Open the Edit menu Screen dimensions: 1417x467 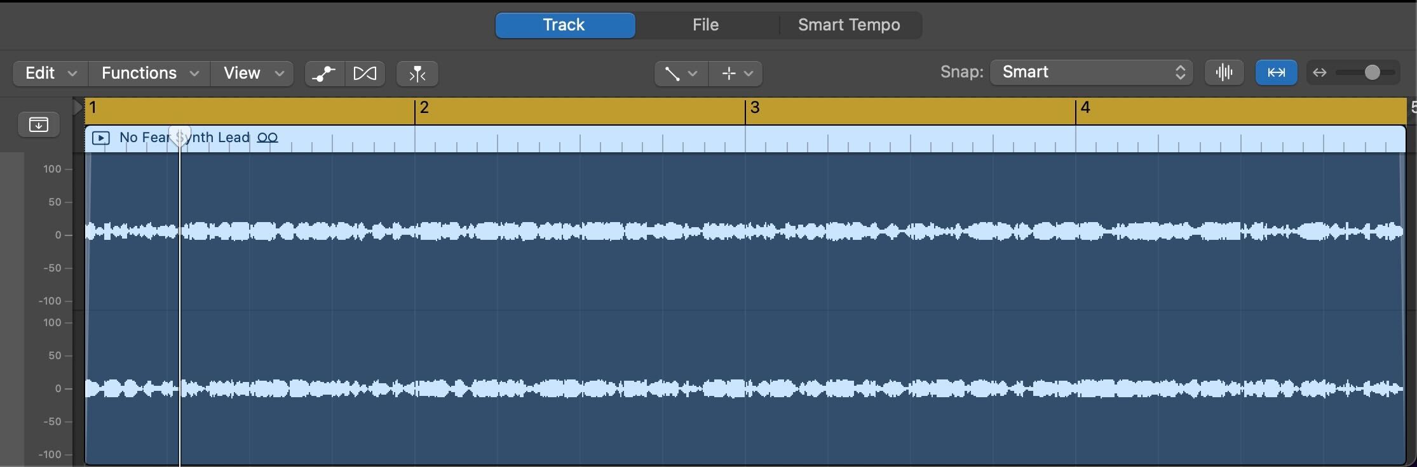click(50, 74)
